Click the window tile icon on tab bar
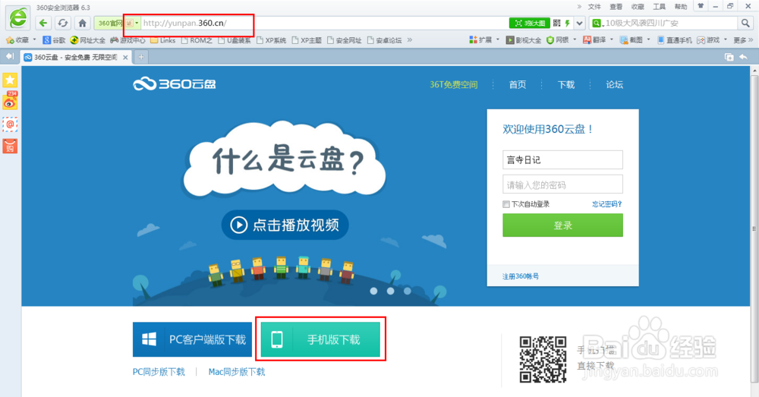 (729, 57)
